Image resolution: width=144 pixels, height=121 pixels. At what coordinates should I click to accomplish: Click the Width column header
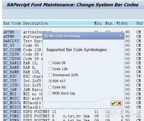(x=122, y=23)
